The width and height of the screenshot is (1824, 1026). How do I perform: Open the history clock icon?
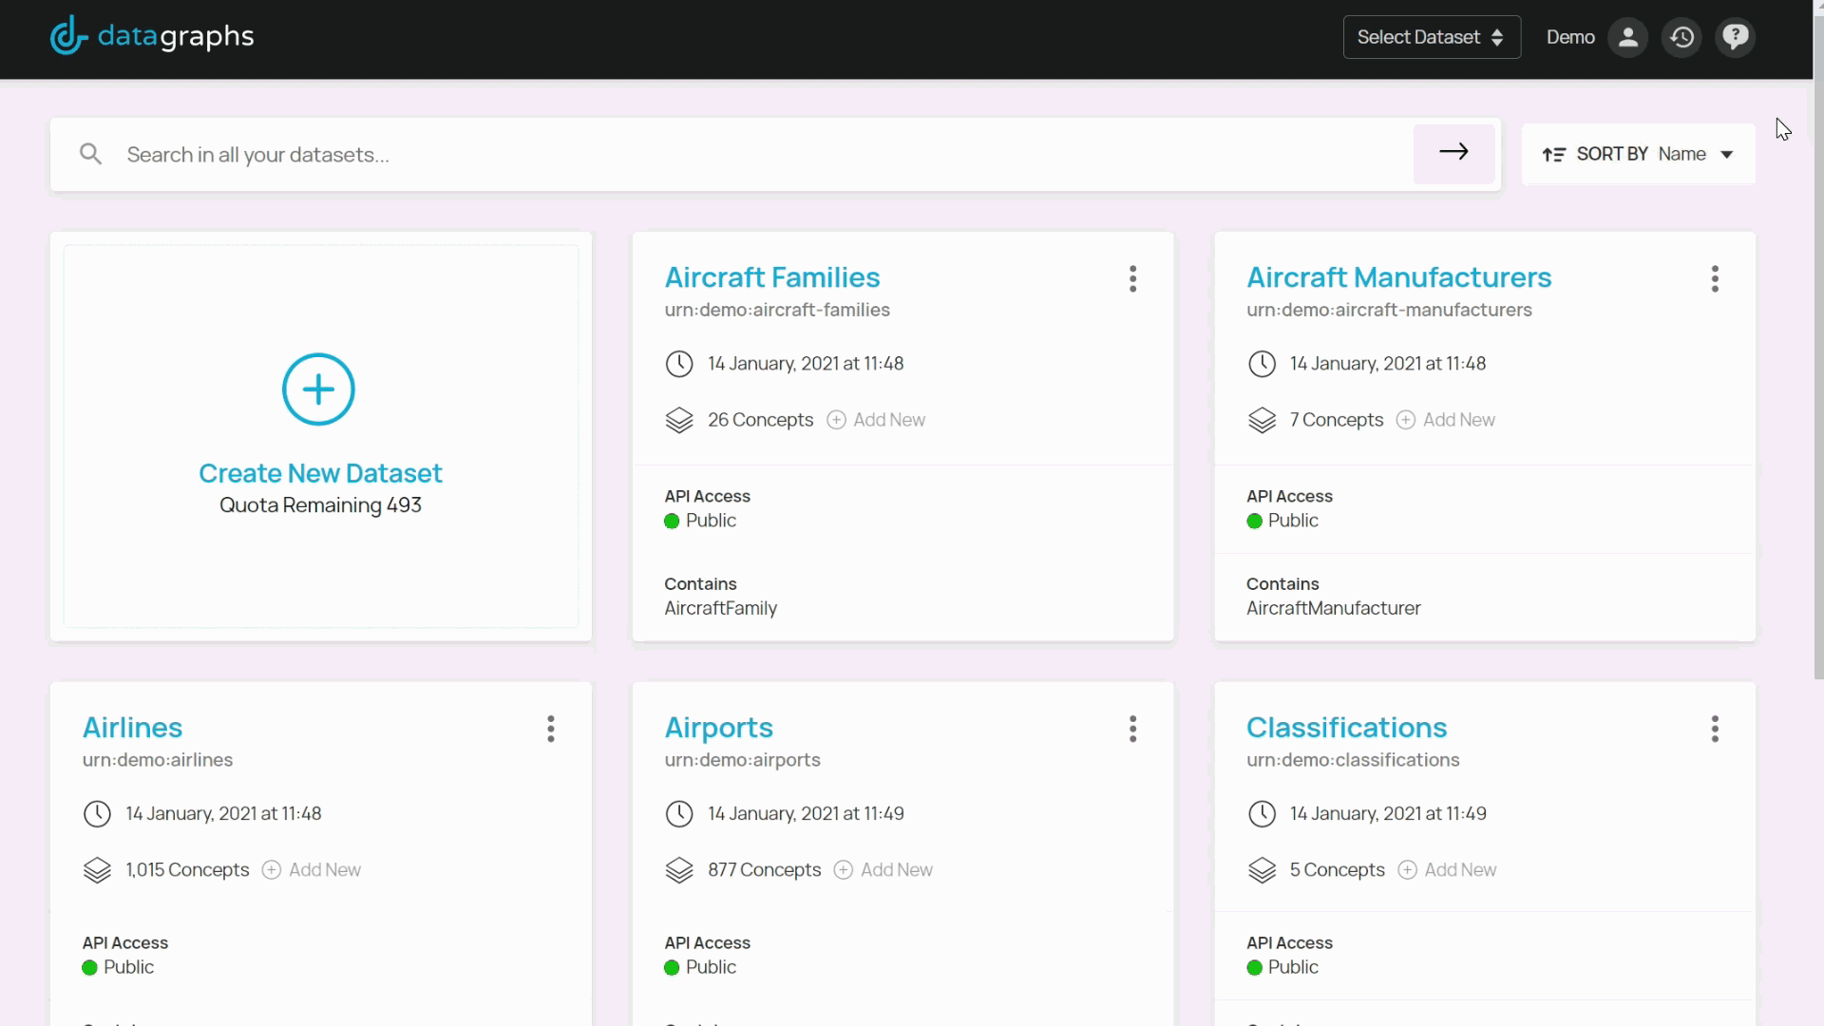pos(1681,37)
